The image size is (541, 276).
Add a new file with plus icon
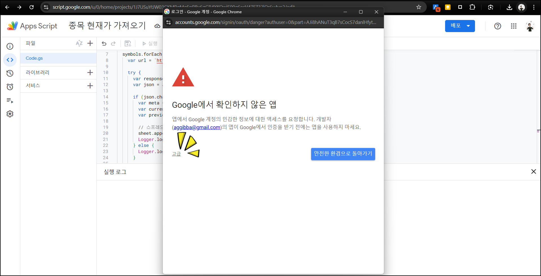(90, 43)
